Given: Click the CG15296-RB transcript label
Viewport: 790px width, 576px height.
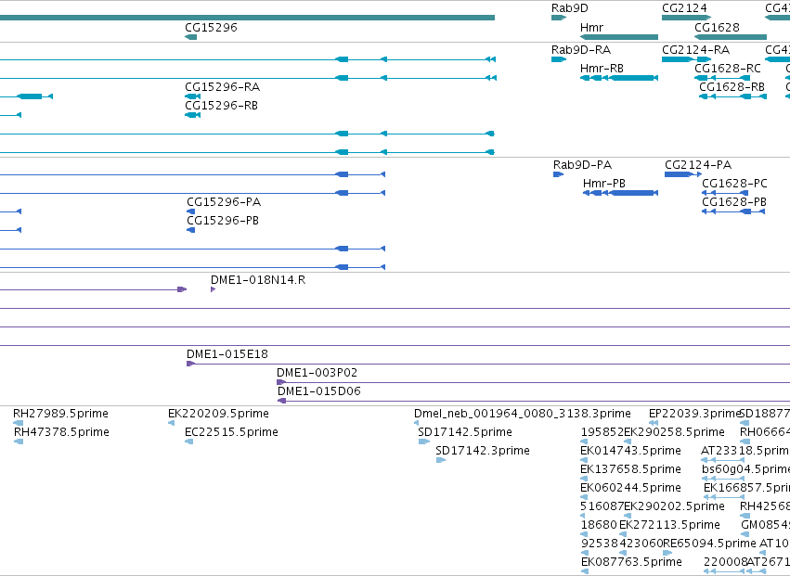Looking at the screenshot, I should pyautogui.click(x=221, y=106).
